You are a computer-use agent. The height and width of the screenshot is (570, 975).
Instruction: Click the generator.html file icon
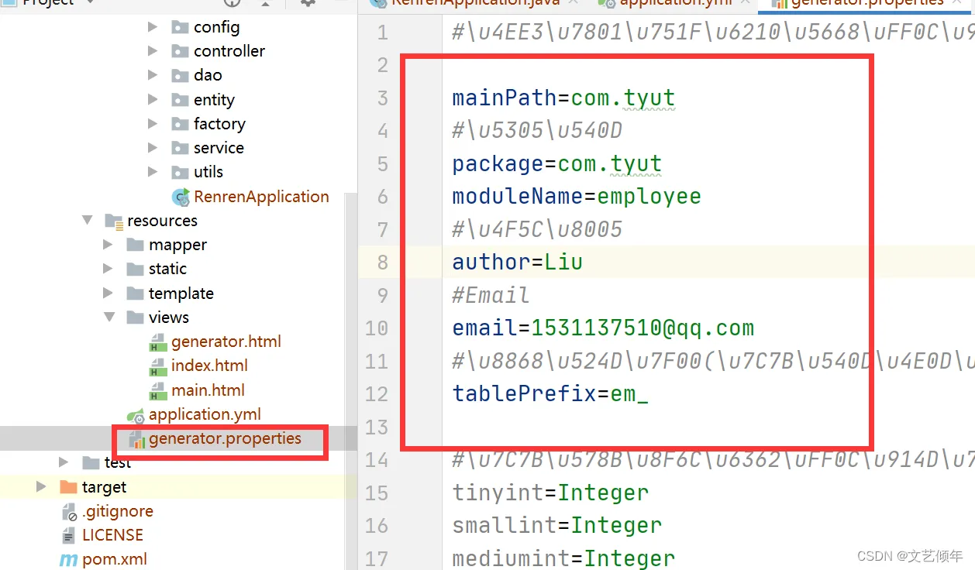tap(158, 342)
